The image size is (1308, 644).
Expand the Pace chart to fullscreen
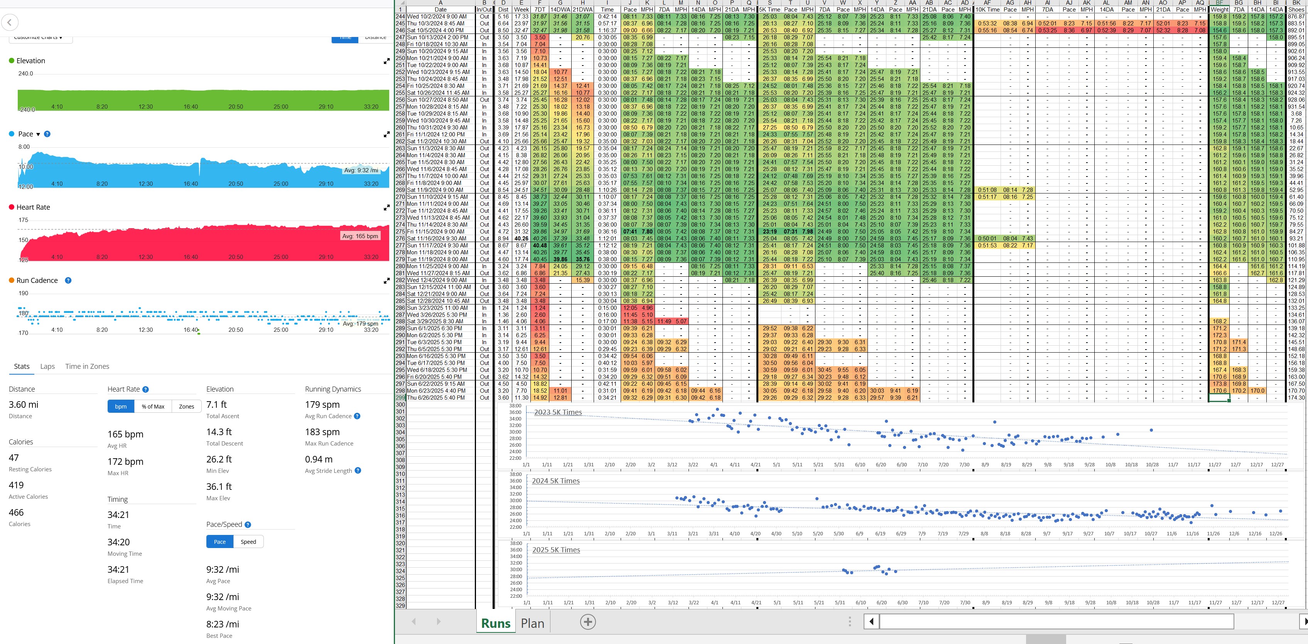pyautogui.click(x=386, y=135)
